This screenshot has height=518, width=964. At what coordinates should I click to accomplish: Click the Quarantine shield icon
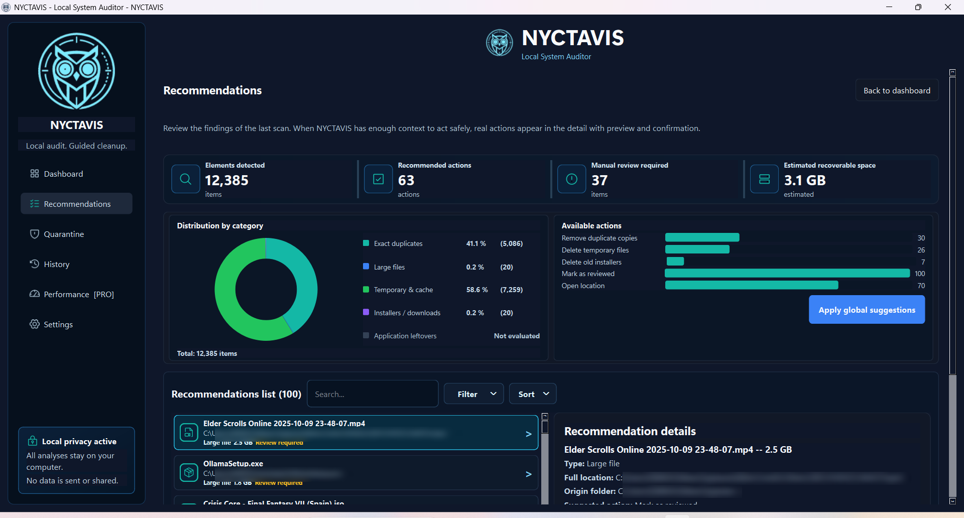click(x=34, y=234)
